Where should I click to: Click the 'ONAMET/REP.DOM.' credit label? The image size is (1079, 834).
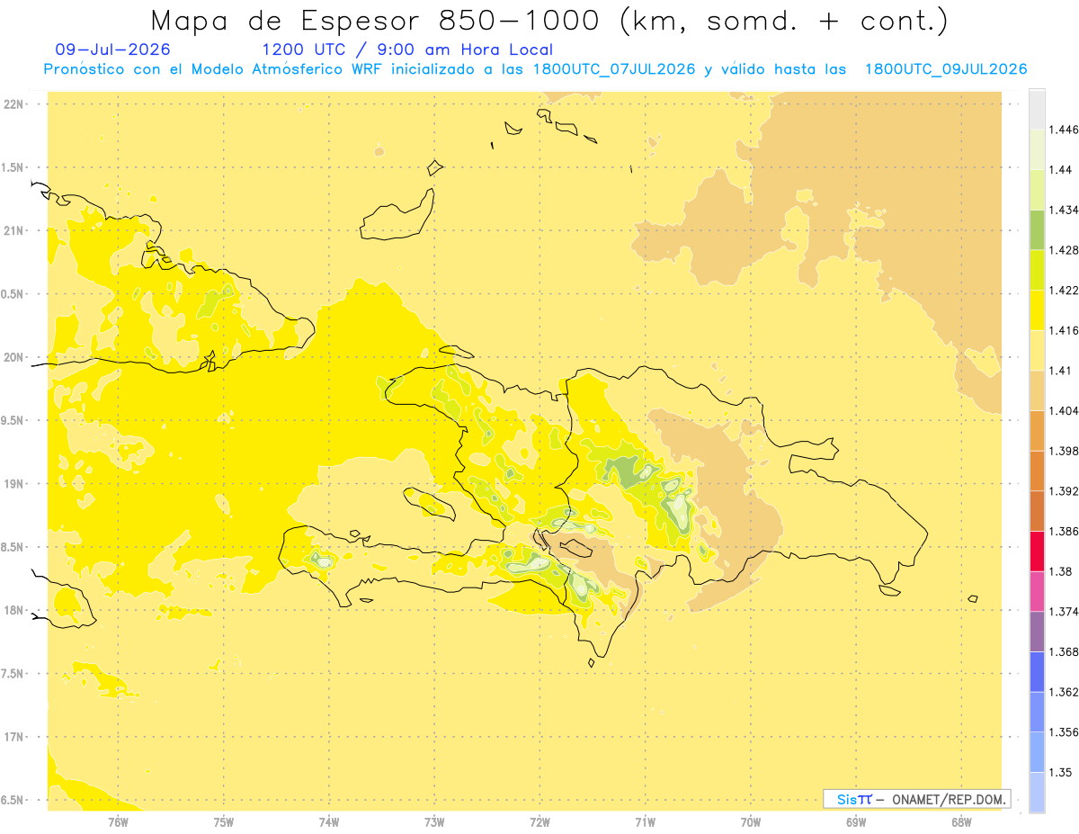click(950, 799)
